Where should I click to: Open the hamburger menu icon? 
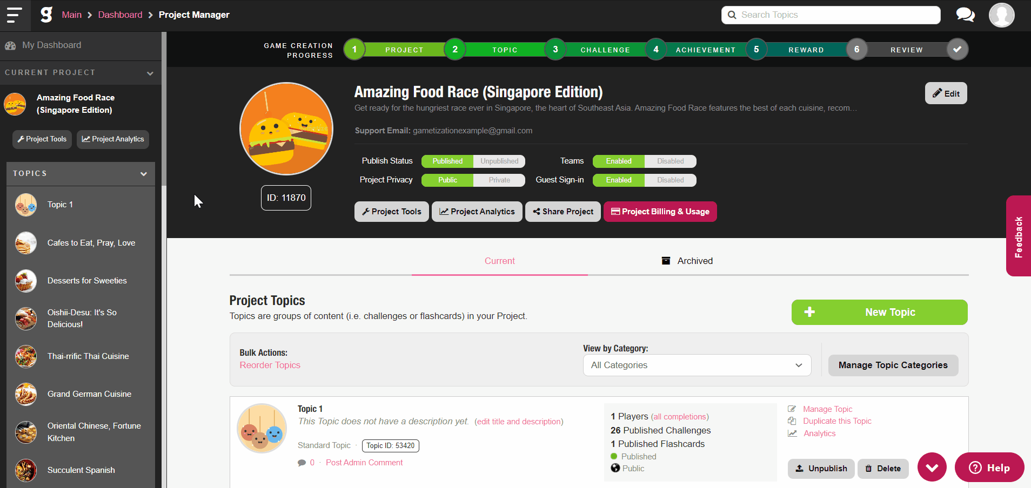[x=14, y=15]
